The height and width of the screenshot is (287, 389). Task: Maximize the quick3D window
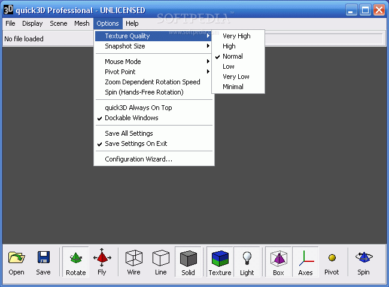(365, 10)
